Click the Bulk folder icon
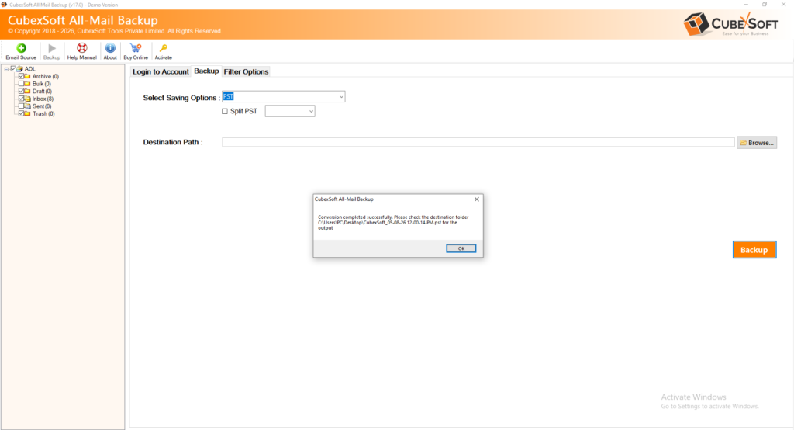 (x=27, y=84)
